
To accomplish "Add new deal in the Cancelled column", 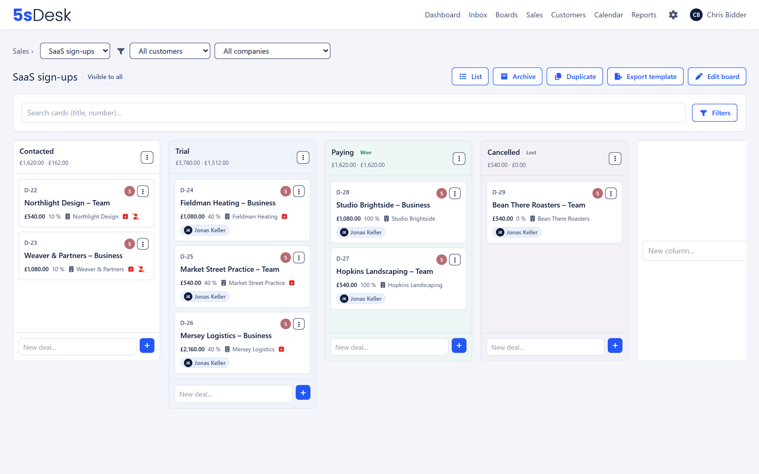I will pos(615,345).
